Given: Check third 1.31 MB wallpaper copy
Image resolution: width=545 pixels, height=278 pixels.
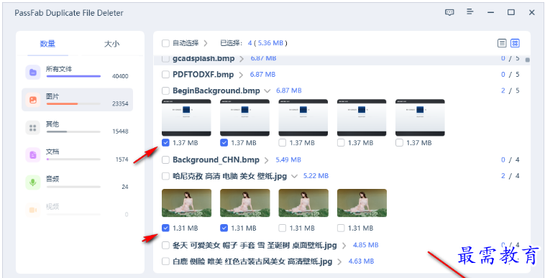Looking at the screenshot, I should (283, 228).
